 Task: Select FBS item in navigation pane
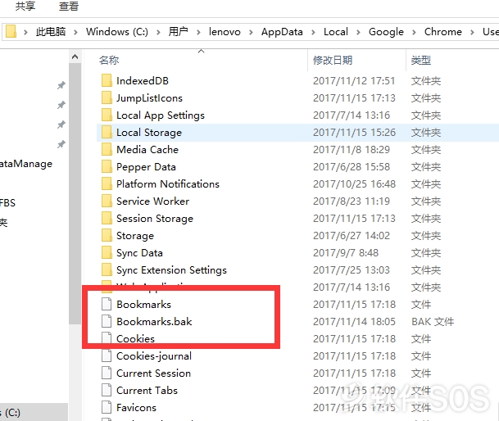coord(7,202)
